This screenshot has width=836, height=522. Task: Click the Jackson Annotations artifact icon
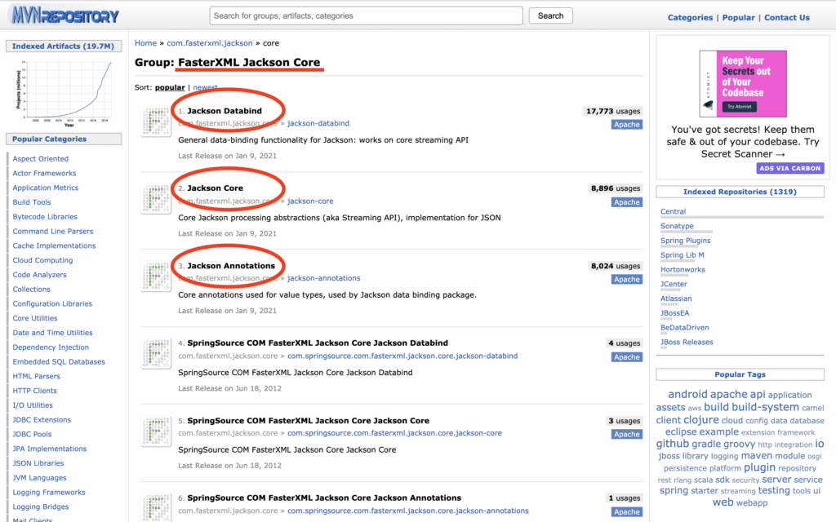156,277
